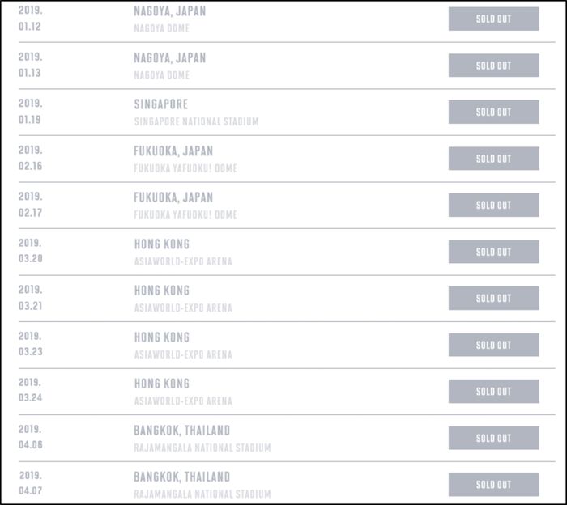
Task: Select Nagoya Dome venue on 01.12 row
Action: pyautogui.click(x=161, y=29)
